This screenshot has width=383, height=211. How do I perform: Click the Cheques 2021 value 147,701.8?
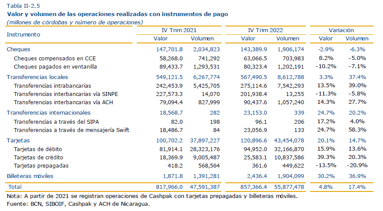169,49
